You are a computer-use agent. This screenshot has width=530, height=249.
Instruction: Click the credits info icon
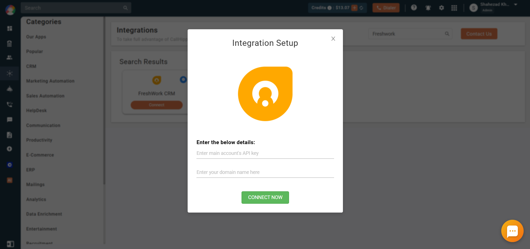(x=329, y=8)
